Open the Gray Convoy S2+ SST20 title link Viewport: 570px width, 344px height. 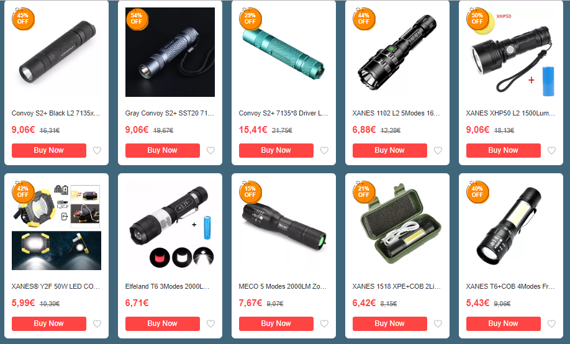coord(170,113)
